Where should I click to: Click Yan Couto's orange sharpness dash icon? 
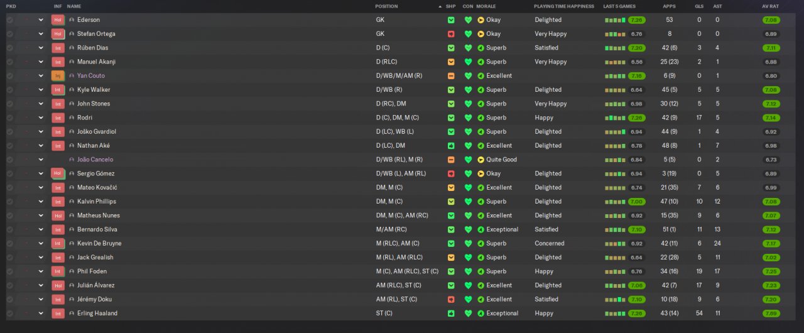451,75
